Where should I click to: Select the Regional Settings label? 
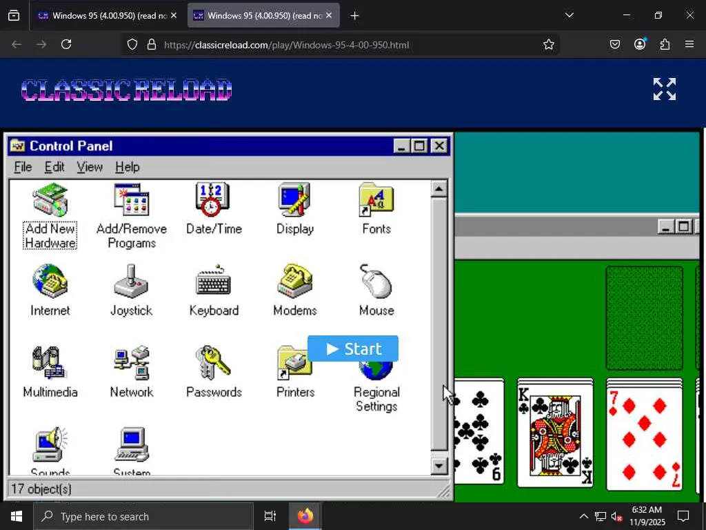(x=376, y=399)
